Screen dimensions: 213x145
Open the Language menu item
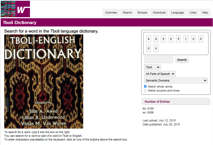[177, 13]
